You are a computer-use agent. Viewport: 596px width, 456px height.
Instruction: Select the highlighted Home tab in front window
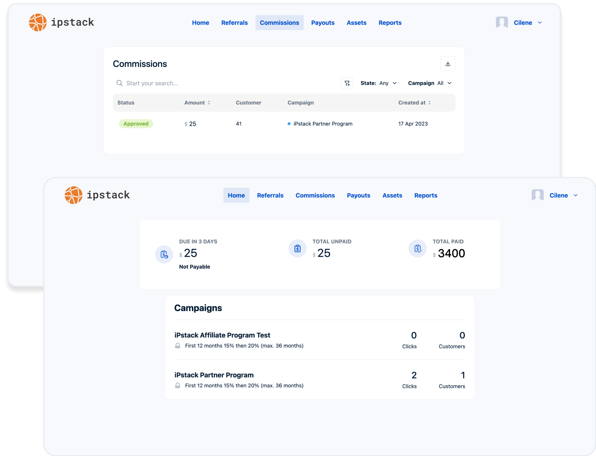tap(236, 195)
